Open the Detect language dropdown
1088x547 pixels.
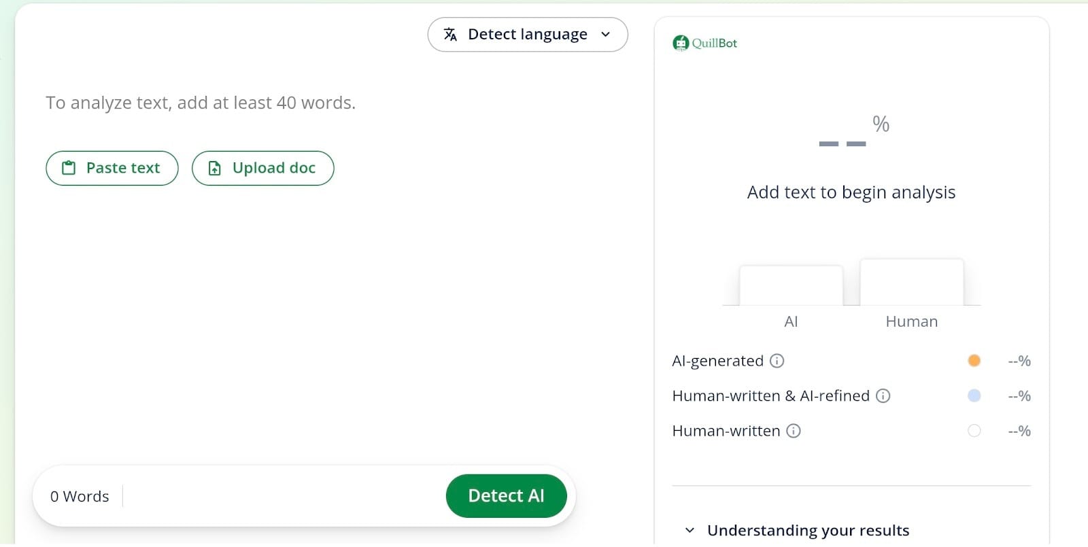(x=527, y=35)
